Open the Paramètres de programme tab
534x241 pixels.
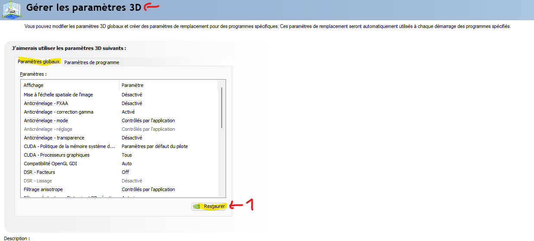click(x=92, y=62)
